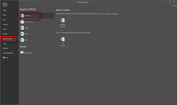
Task: Click the Tiff Format button
Action: point(63,42)
